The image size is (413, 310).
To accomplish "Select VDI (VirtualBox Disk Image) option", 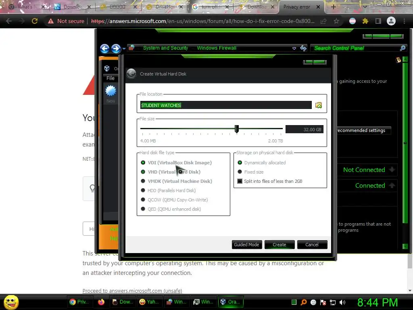I will coord(176,163).
